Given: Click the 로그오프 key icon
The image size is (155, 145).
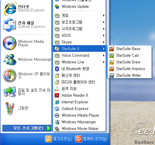Looking at the screenshot, I should (49, 139).
